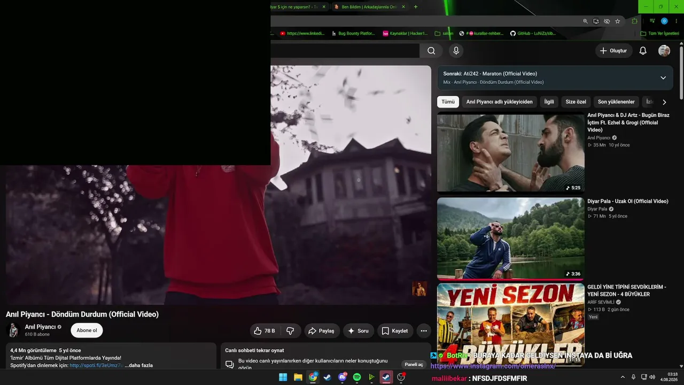Open the browser profile avatar

(x=664, y=21)
